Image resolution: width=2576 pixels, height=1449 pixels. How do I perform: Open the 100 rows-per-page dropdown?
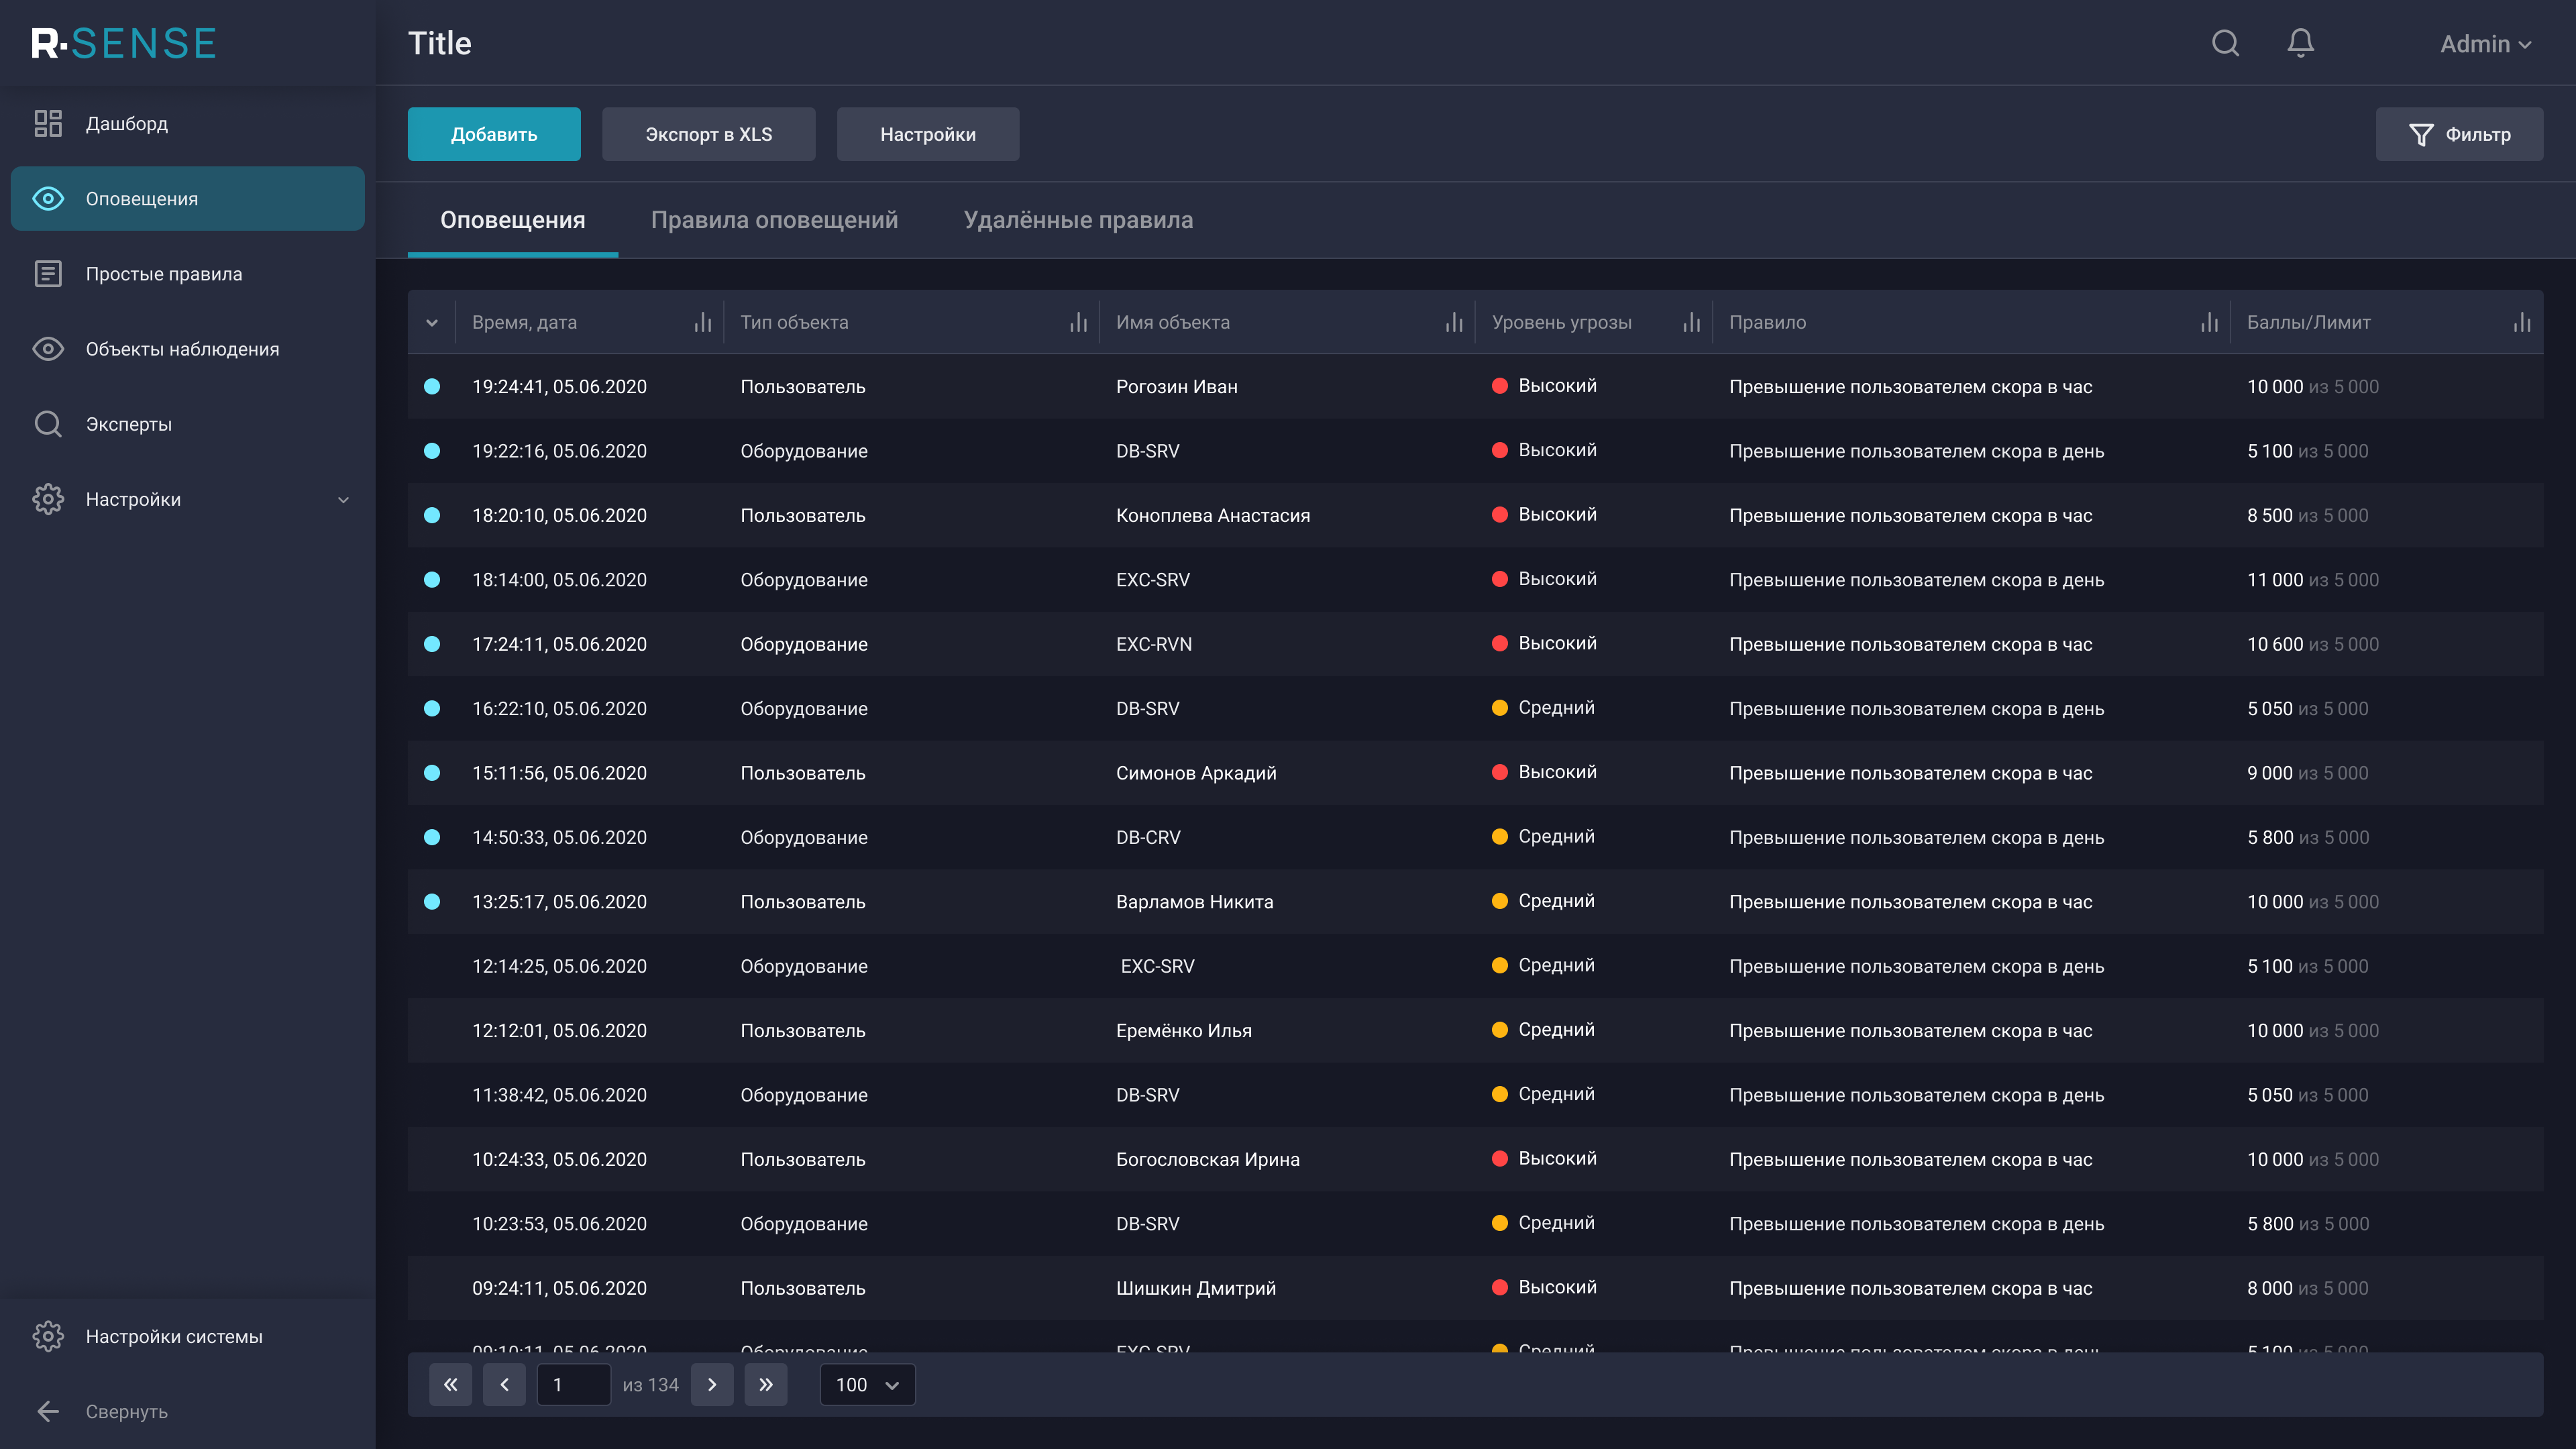[867, 1384]
